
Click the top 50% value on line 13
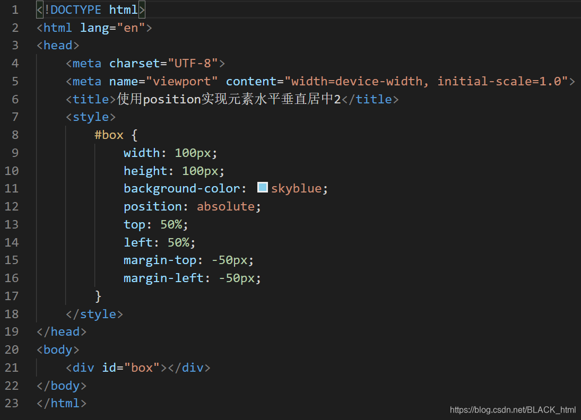click(x=171, y=224)
